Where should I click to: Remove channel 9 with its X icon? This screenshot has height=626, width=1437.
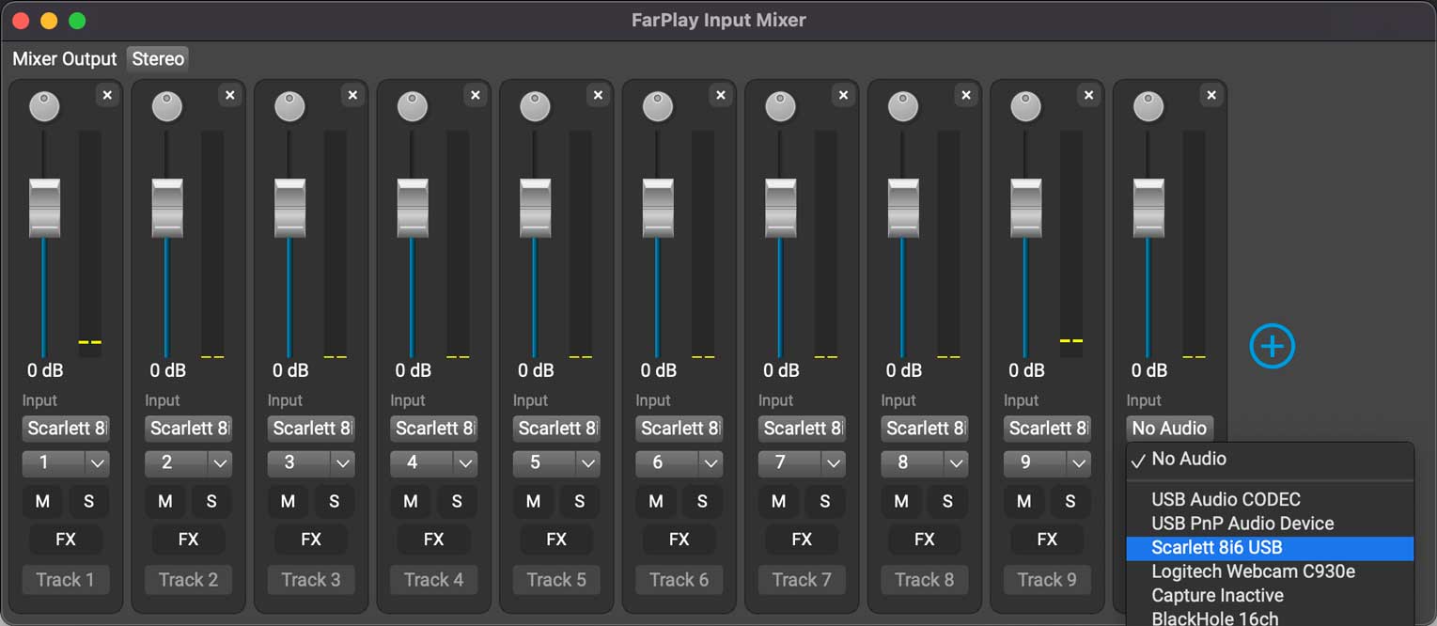(x=1088, y=95)
